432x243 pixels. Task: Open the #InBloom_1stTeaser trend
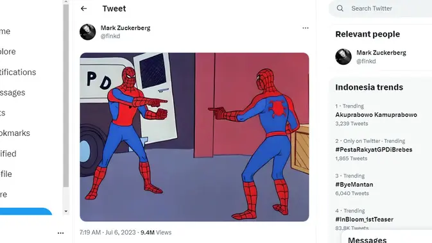(364, 220)
